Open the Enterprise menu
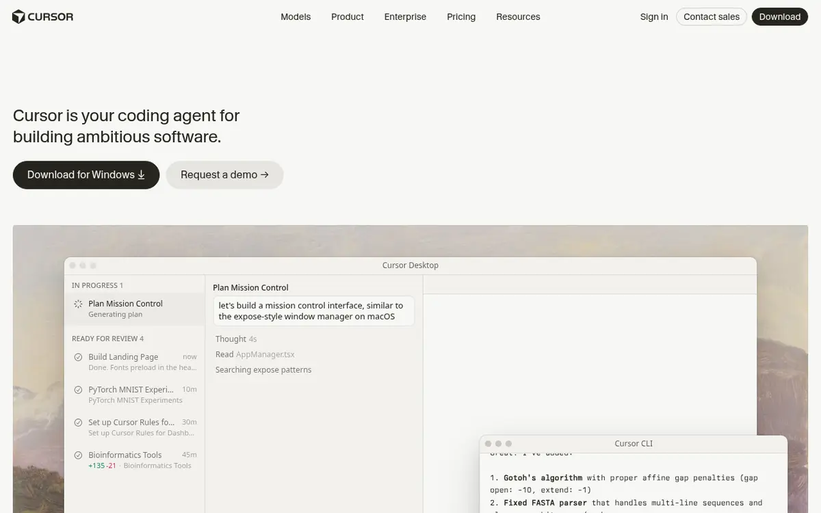Viewport: 821px width, 513px height. coord(405,16)
